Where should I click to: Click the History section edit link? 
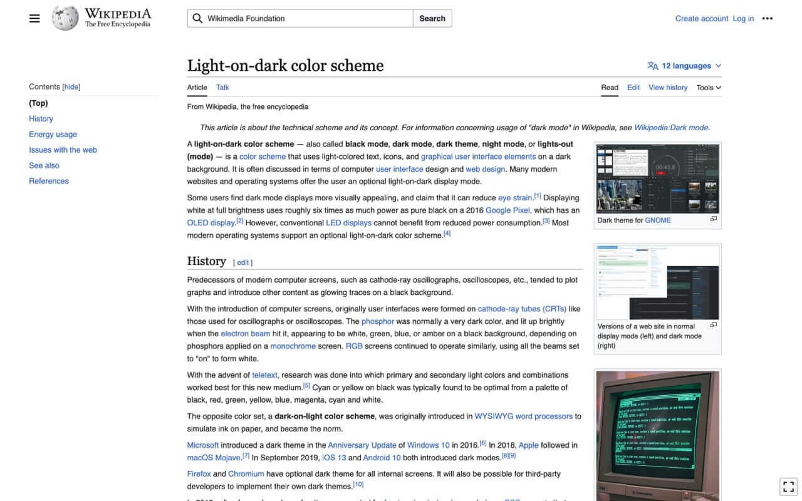[x=243, y=263]
